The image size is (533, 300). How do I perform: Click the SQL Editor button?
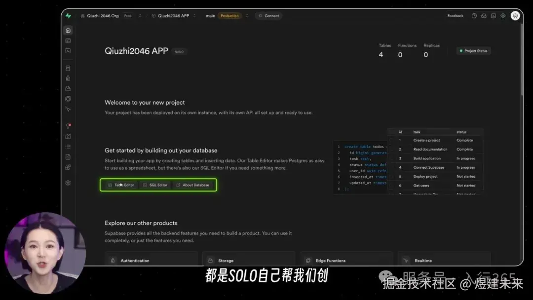[155, 185]
